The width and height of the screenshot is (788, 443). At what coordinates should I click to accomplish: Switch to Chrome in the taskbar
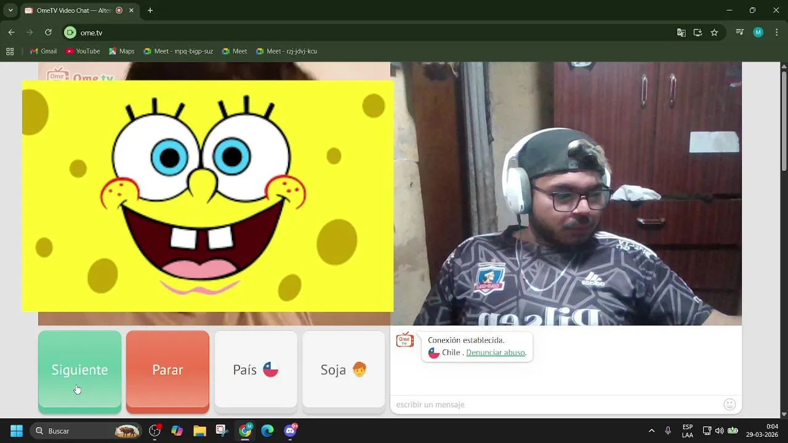click(x=245, y=431)
